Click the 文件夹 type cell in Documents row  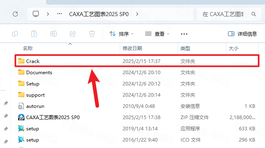[188, 73]
